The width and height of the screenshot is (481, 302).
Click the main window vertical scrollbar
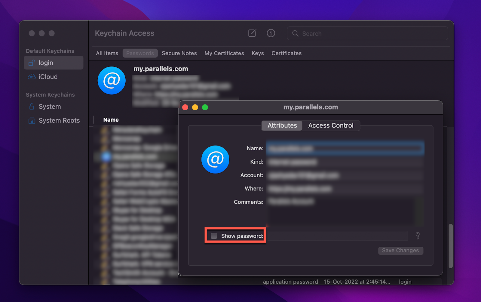450,246
